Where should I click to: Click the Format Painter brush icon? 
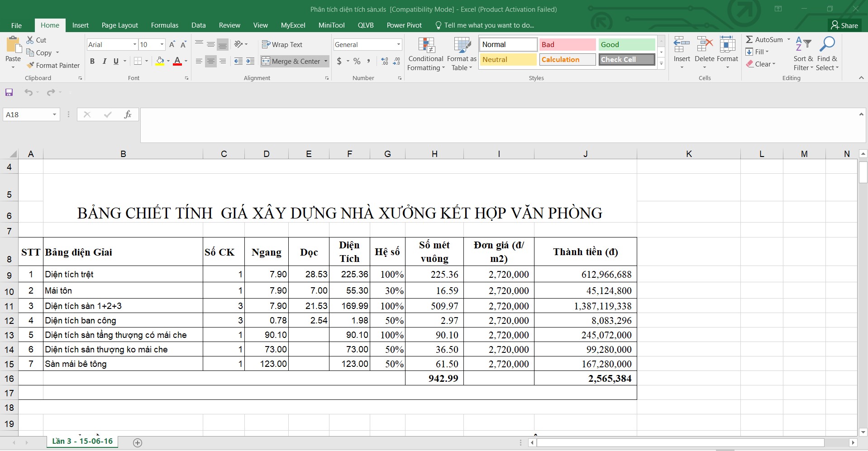30,66
